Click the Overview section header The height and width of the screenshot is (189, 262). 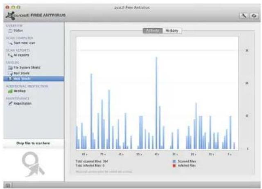click(14, 26)
